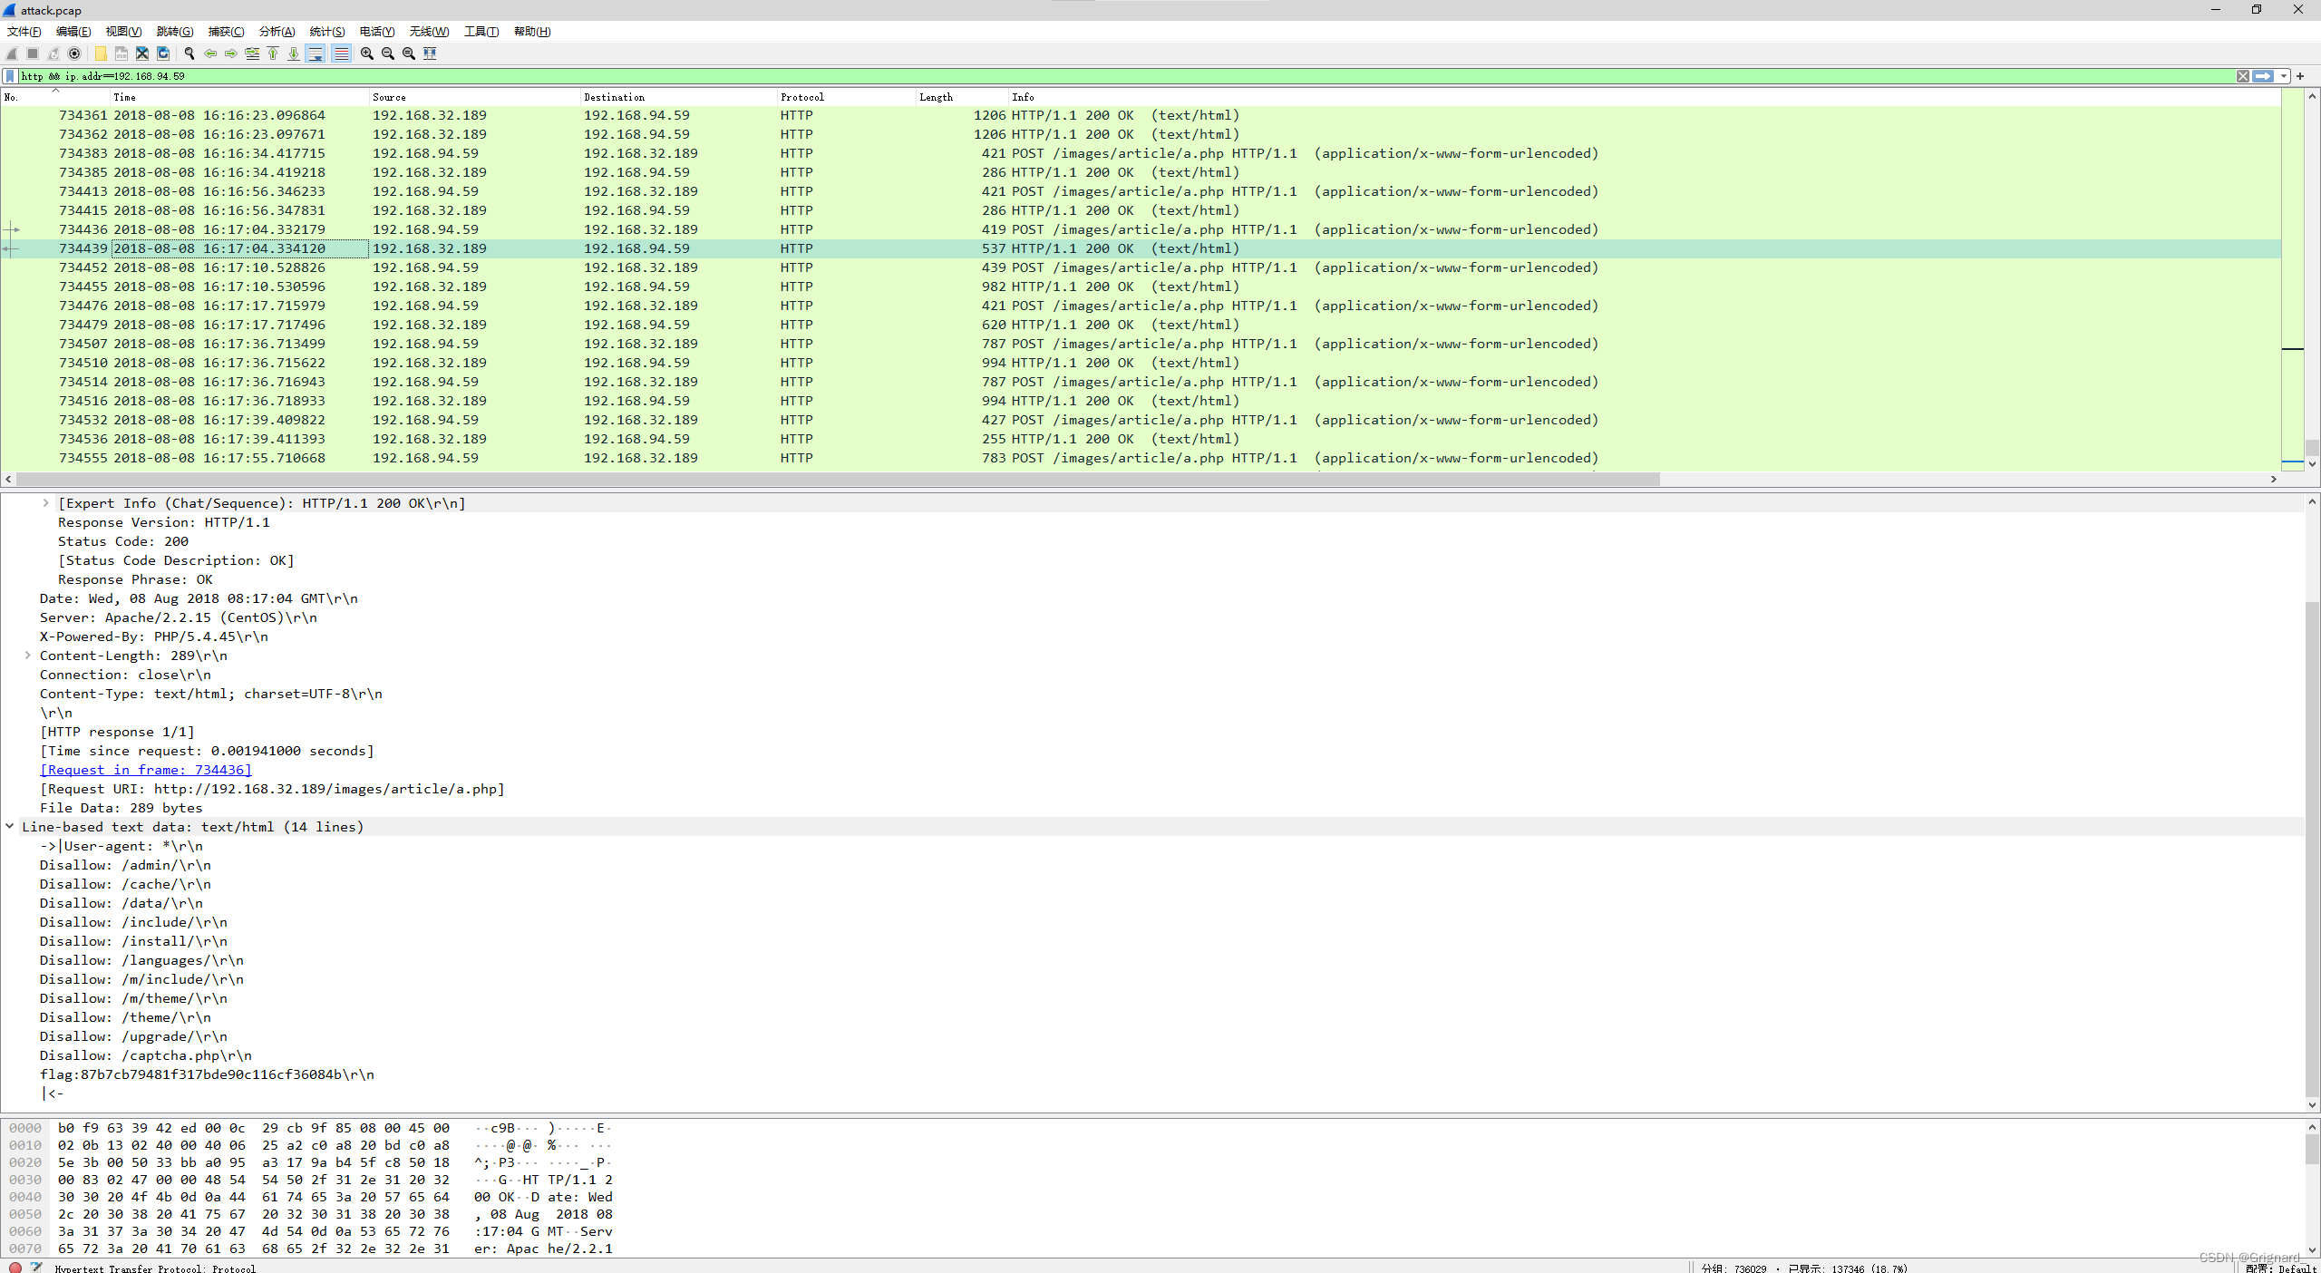This screenshot has width=2321, height=1273.
Task: Click the resize columns icon
Action: click(431, 53)
